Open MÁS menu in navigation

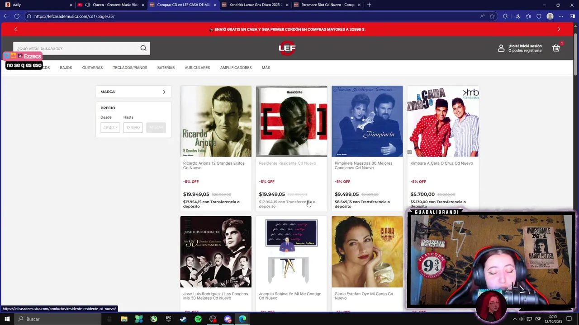[x=266, y=68]
